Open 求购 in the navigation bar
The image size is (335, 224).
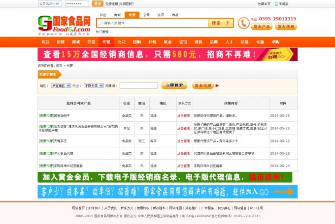[x=275, y=42]
